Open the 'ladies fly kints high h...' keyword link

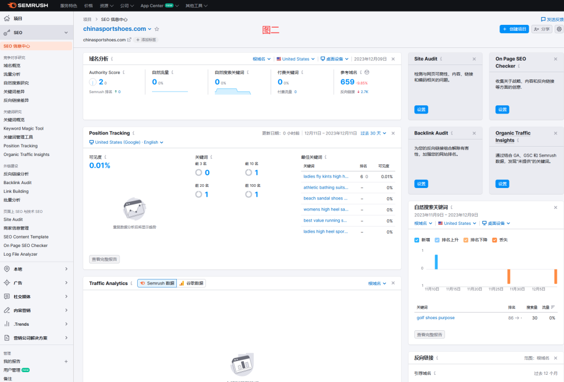click(x=326, y=176)
